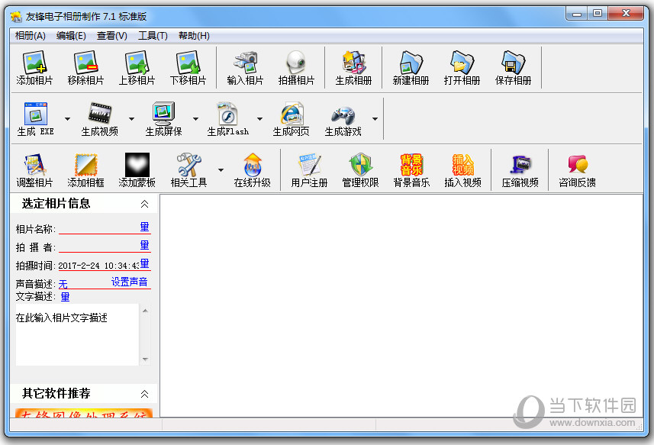The image size is (654, 445).
Task: Click the 拍摄时间 date field
Action: pyautogui.click(x=99, y=266)
